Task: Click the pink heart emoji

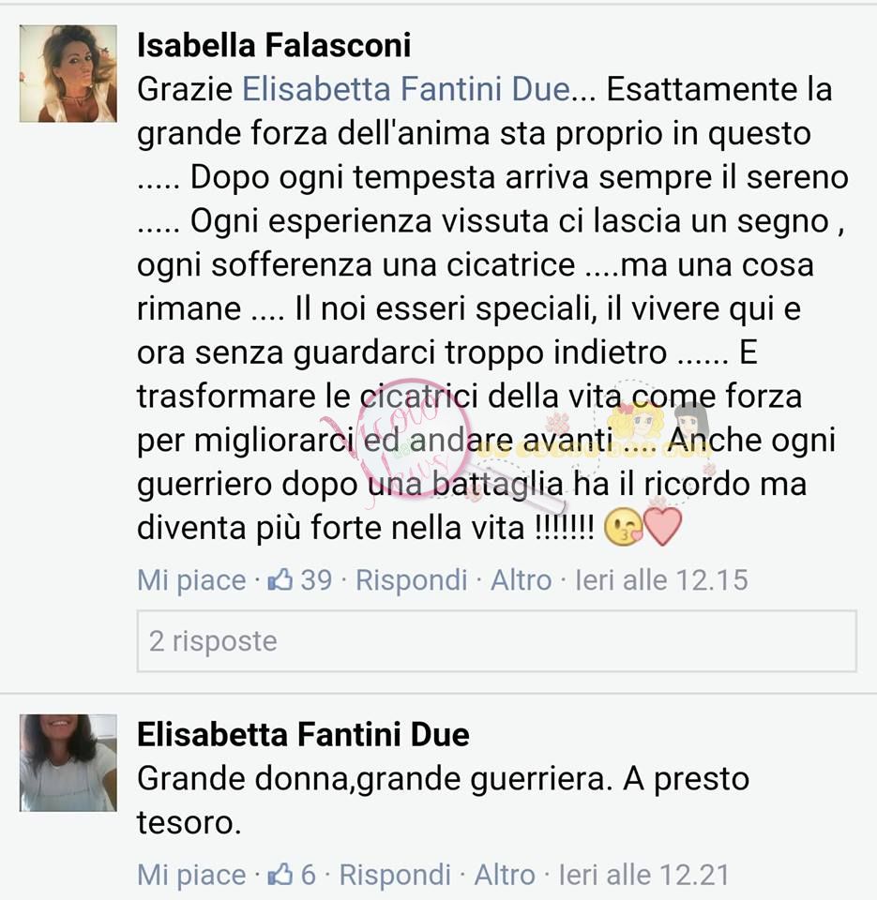Action: [663, 526]
